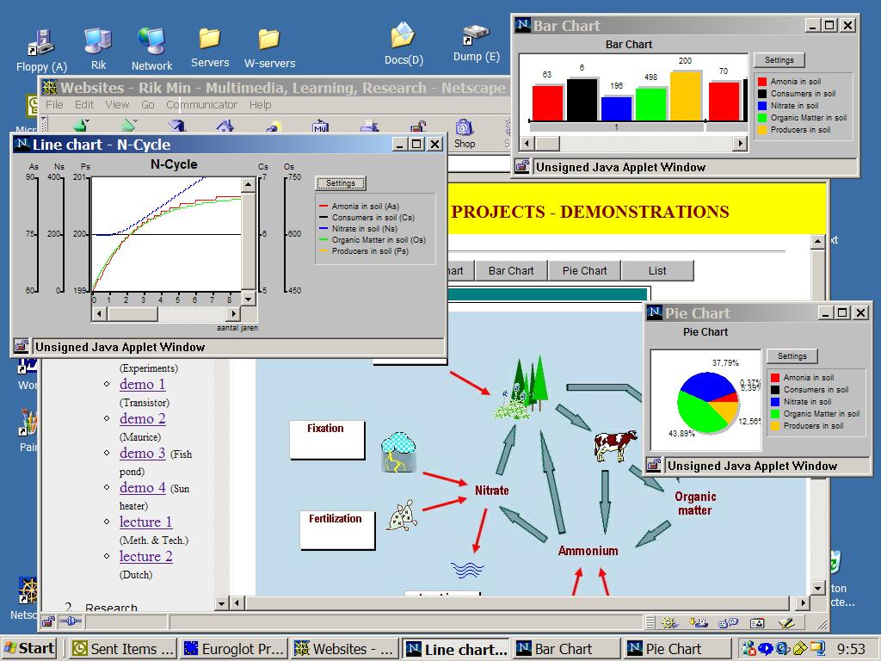This screenshot has height=661, width=881.
Task: Open the demo 3 link
Action: coord(142,453)
